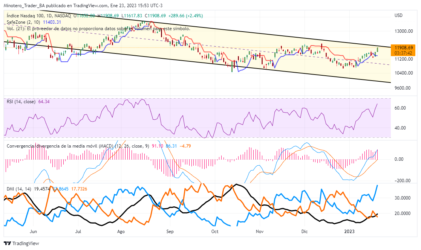Click the RSI 60.00 axis label
Image resolution: width=421 pixels, height=250 pixels.
tap(400, 108)
